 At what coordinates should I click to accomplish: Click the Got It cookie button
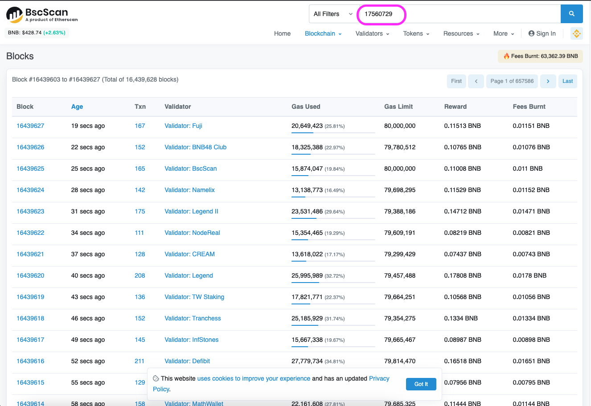coord(421,384)
